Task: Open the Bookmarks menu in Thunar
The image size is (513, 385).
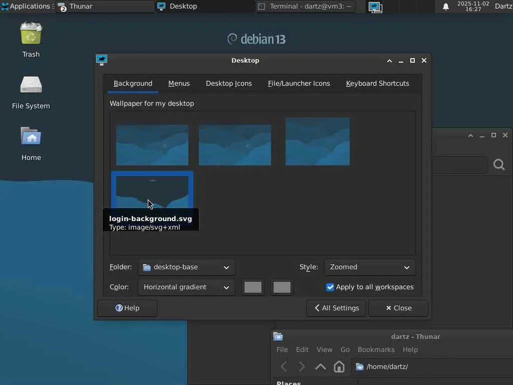Action: coord(376,349)
